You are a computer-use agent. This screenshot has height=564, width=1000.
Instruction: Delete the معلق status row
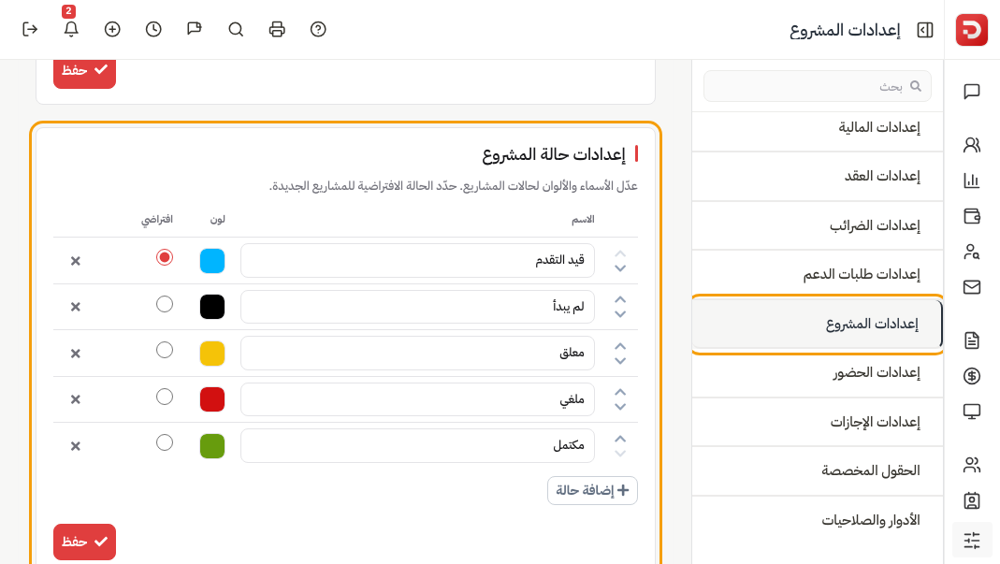[75, 354]
